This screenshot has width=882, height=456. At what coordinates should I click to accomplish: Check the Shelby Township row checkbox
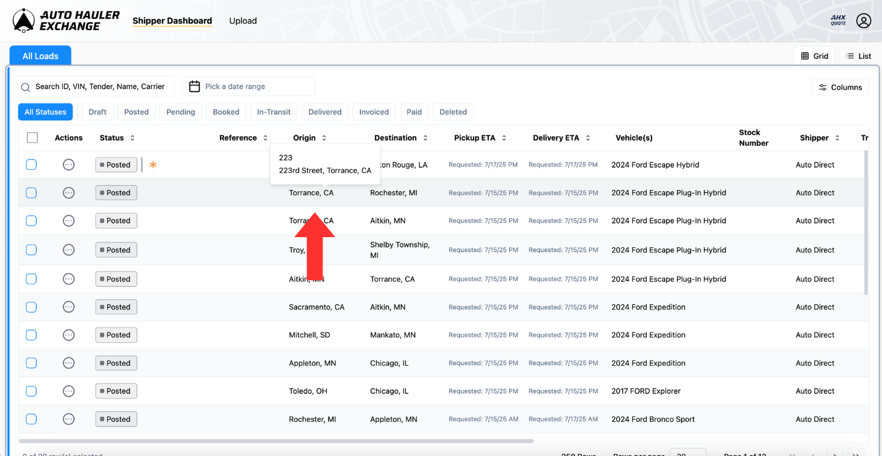(31, 250)
